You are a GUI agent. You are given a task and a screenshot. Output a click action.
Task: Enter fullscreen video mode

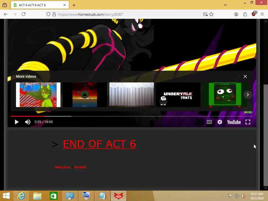(248, 122)
